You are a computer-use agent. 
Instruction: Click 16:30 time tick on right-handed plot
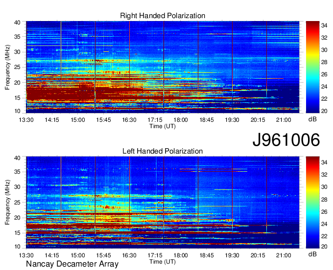pyautogui.click(x=129, y=120)
